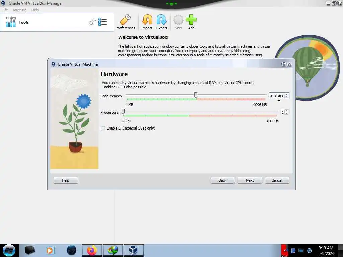The image size is (343, 257).
Task: Click Next to continue the wizard
Action: coord(250,180)
